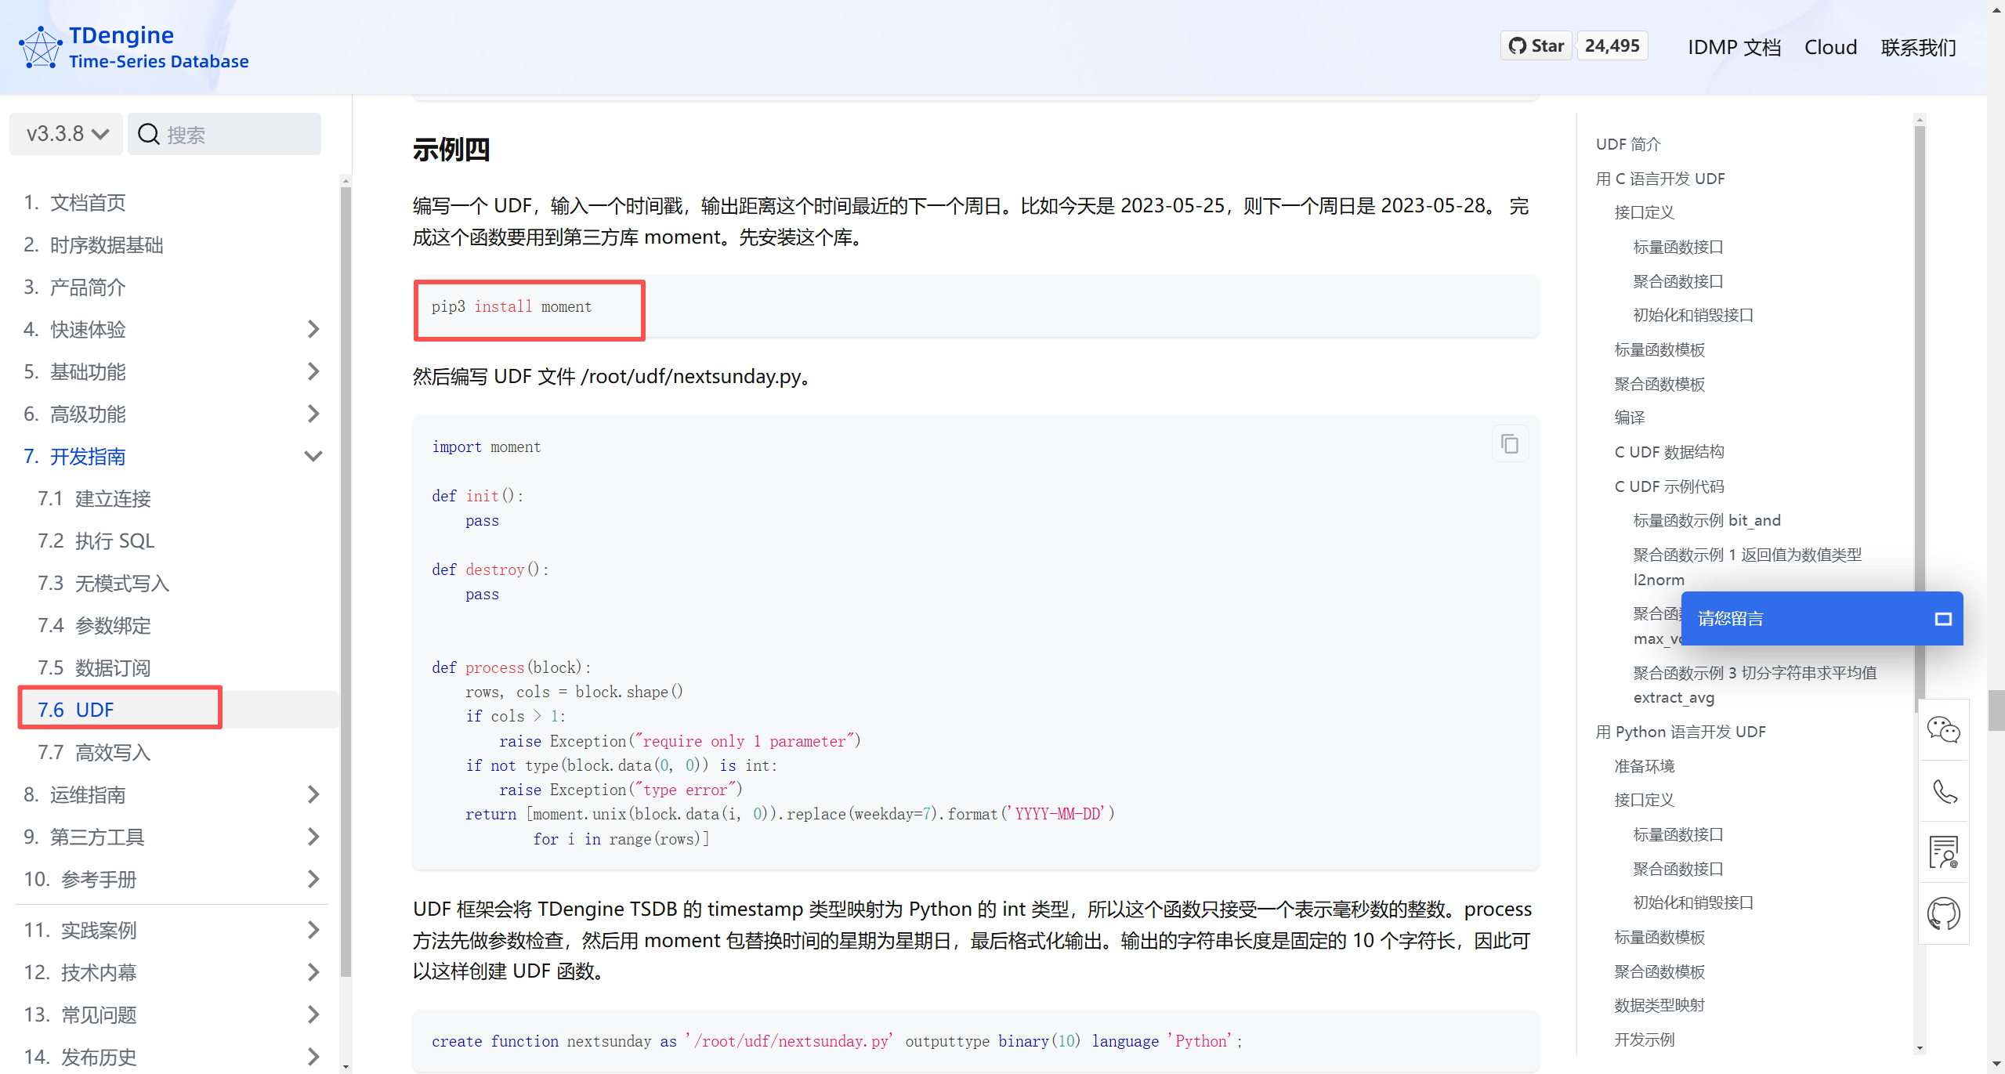Screen dimensions: 2005x1074
Task: Open the IDMP 文档 menu item
Action: pos(1733,47)
